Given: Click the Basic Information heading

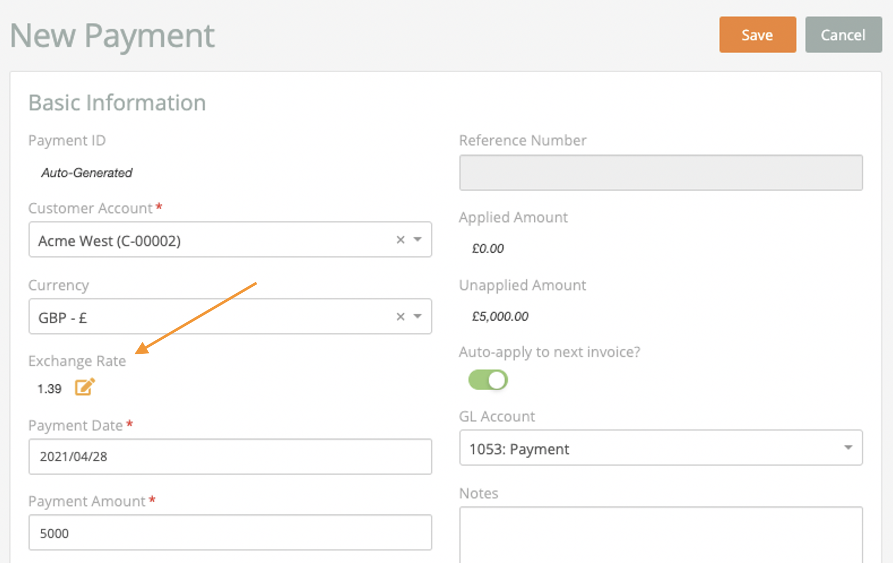Looking at the screenshot, I should click(x=117, y=103).
